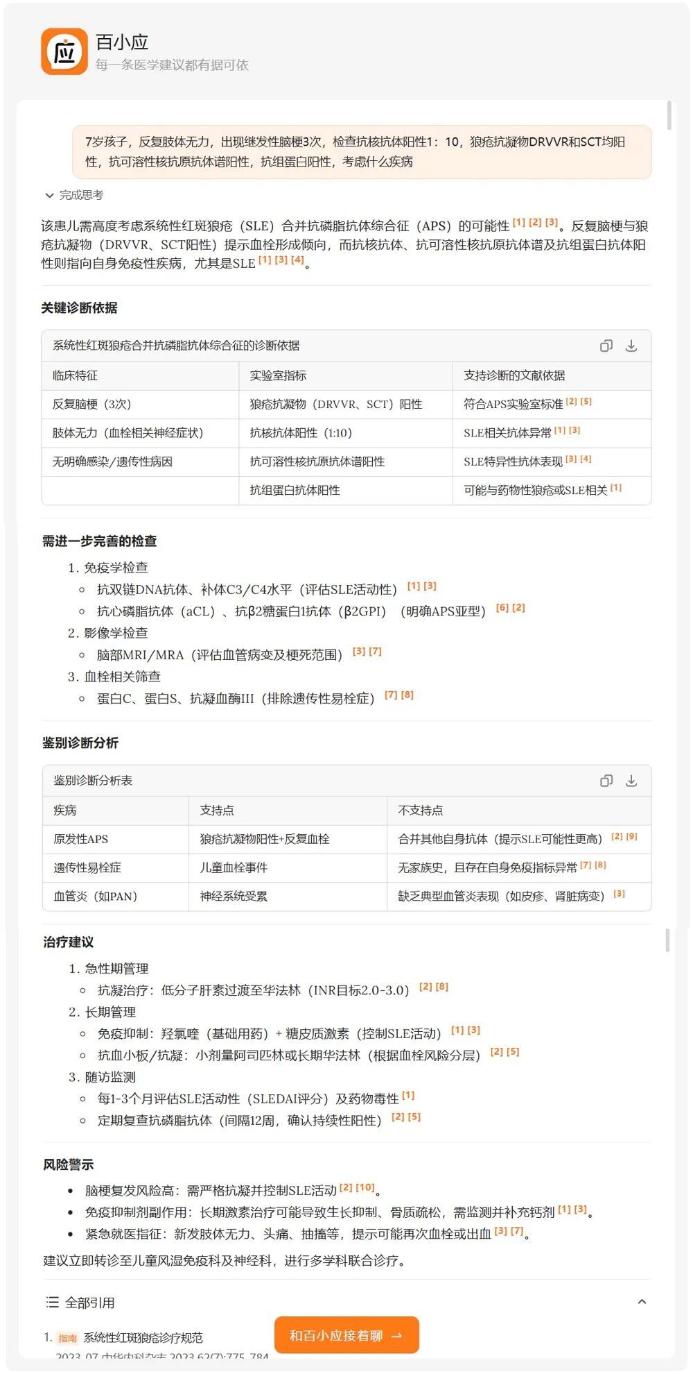The height and width of the screenshot is (1374, 693).
Task: Open citation [10] in 脑梗复发风险高 bullet
Action: tap(365, 1187)
